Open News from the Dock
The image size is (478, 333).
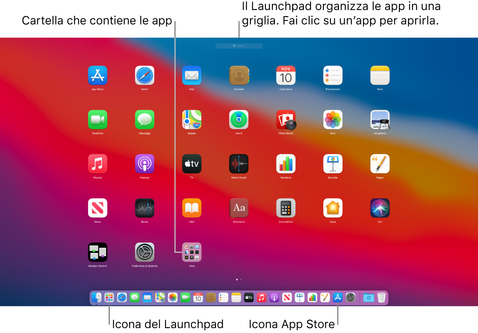coord(287,298)
